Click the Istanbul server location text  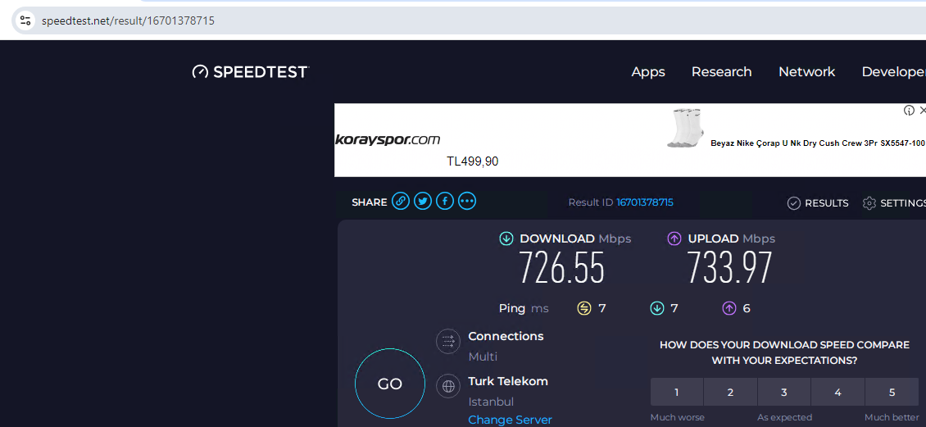pyautogui.click(x=491, y=402)
